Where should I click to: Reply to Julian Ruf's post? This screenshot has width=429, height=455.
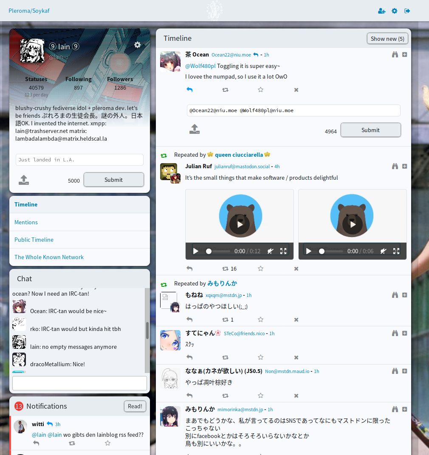pos(189,268)
